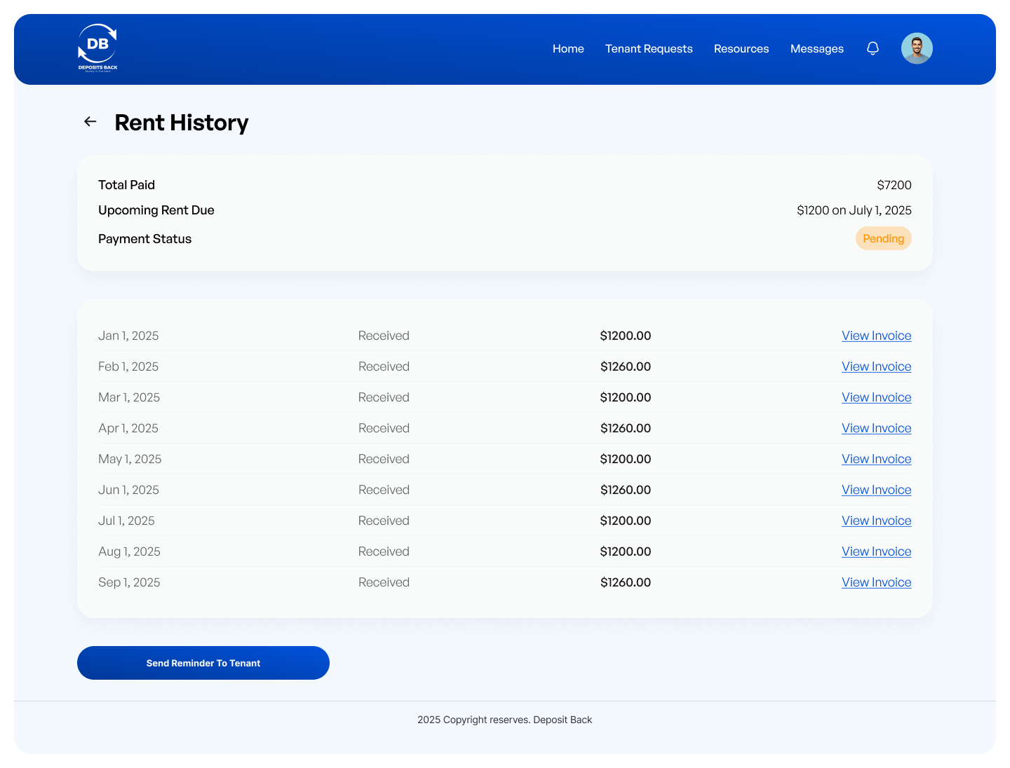
Task: Click View Invoice for Sep 1, 2025
Action: coord(876,582)
